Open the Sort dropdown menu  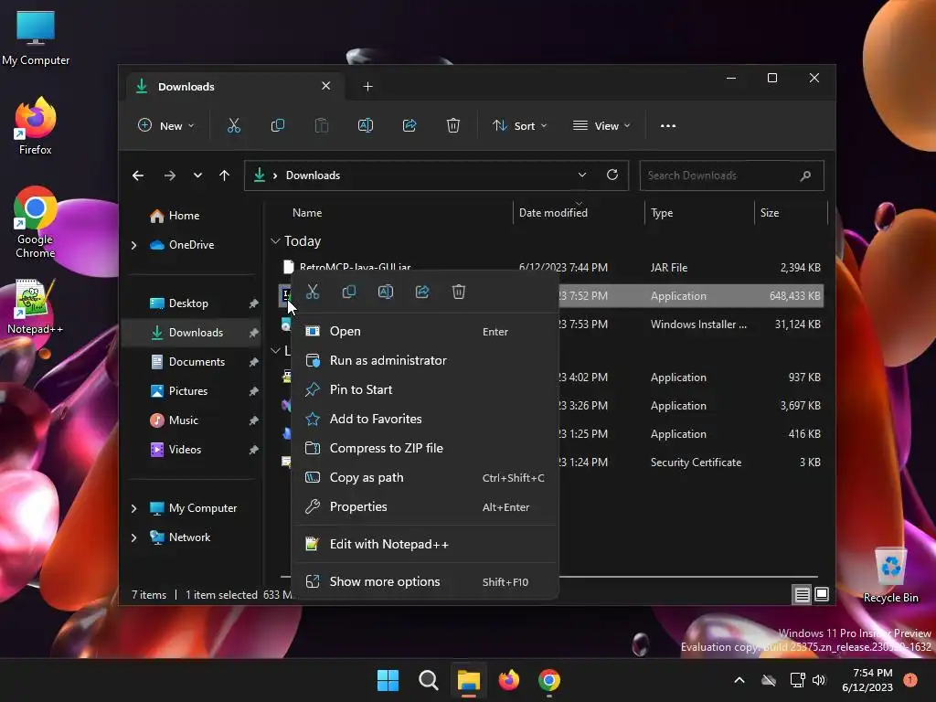tap(519, 126)
